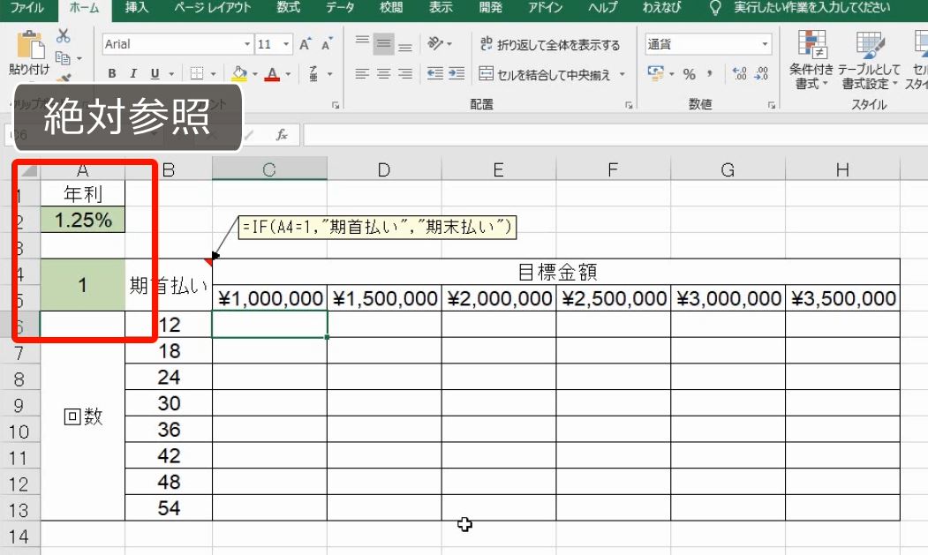Click the accounting currency format icon
The image size is (928, 555).
pyautogui.click(x=656, y=74)
